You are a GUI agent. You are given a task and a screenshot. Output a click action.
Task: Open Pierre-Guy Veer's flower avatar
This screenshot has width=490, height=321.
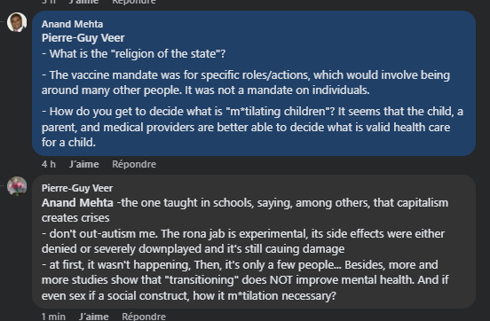pos(17,186)
